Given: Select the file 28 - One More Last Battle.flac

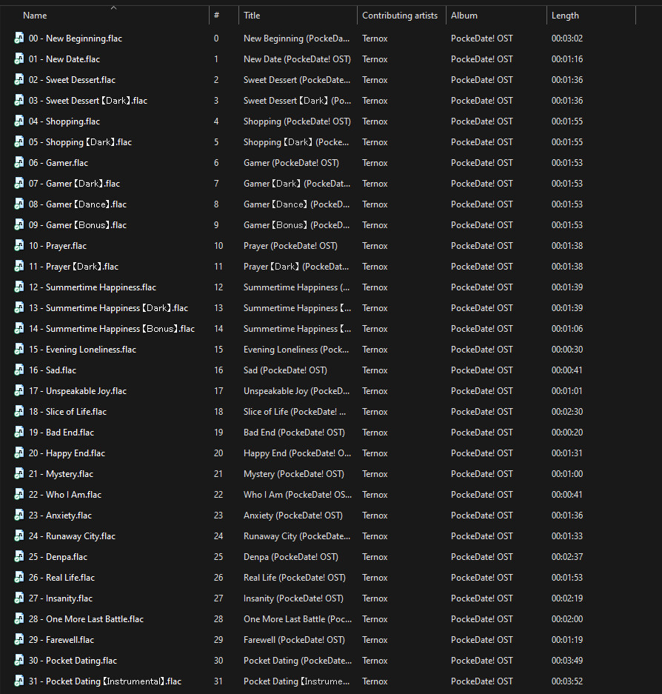Looking at the screenshot, I should [86, 619].
